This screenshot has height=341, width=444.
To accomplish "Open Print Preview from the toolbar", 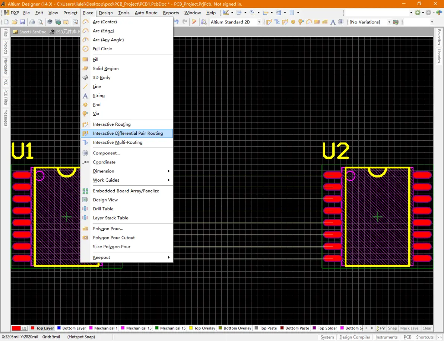I will coord(40,22).
